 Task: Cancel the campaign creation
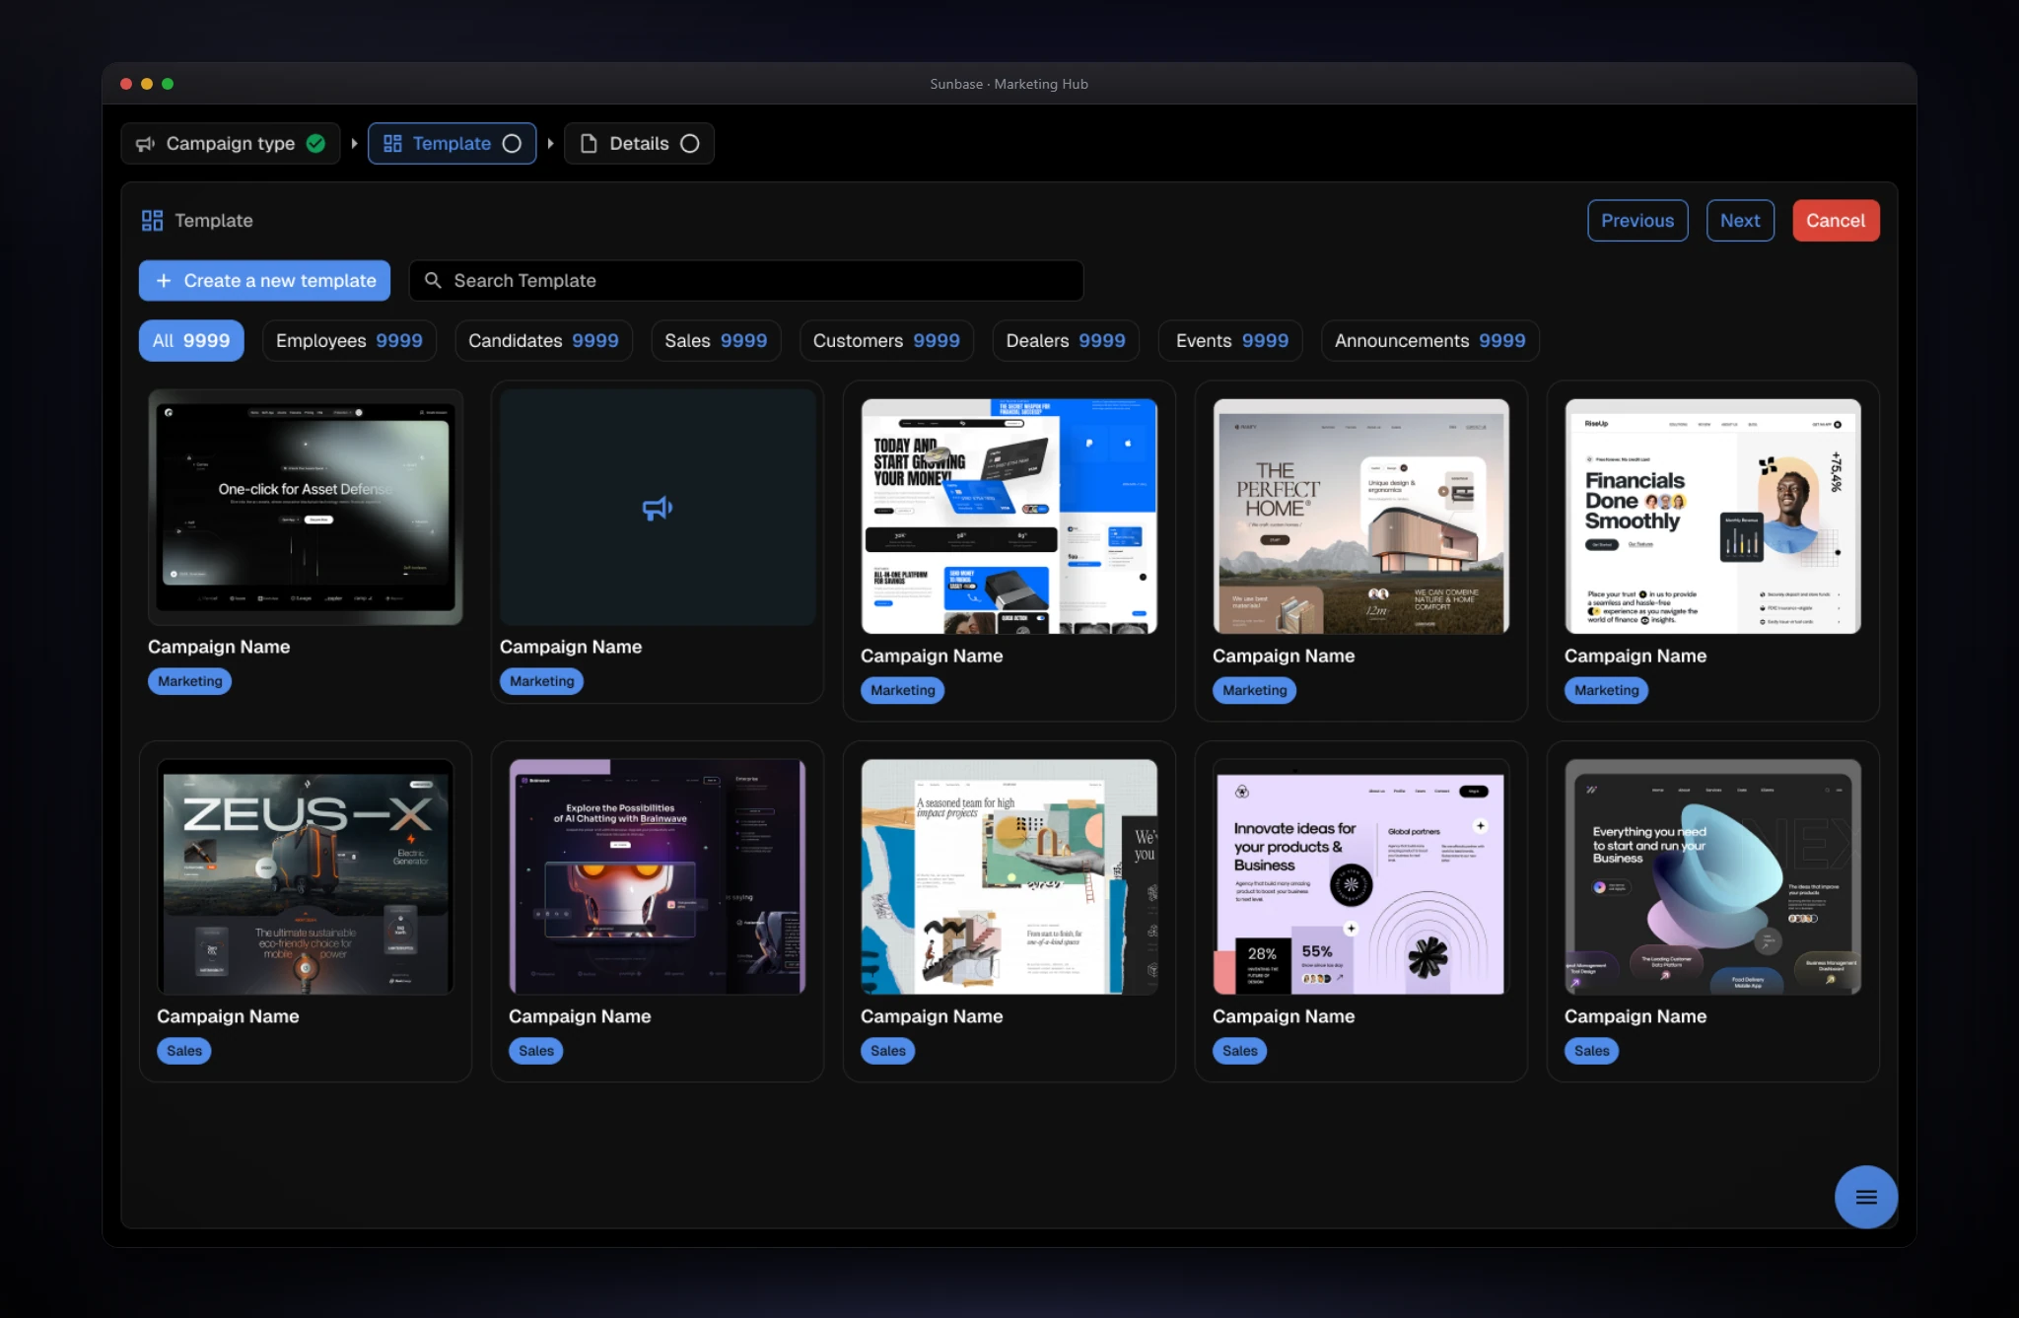(x=1836, y=221)
